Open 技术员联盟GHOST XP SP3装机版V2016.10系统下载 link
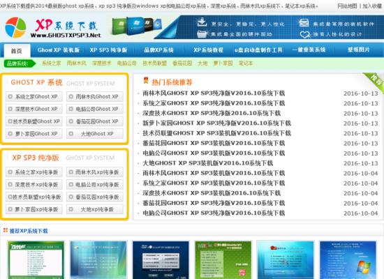Screen dimensions: 384x279 coord(216,133)
